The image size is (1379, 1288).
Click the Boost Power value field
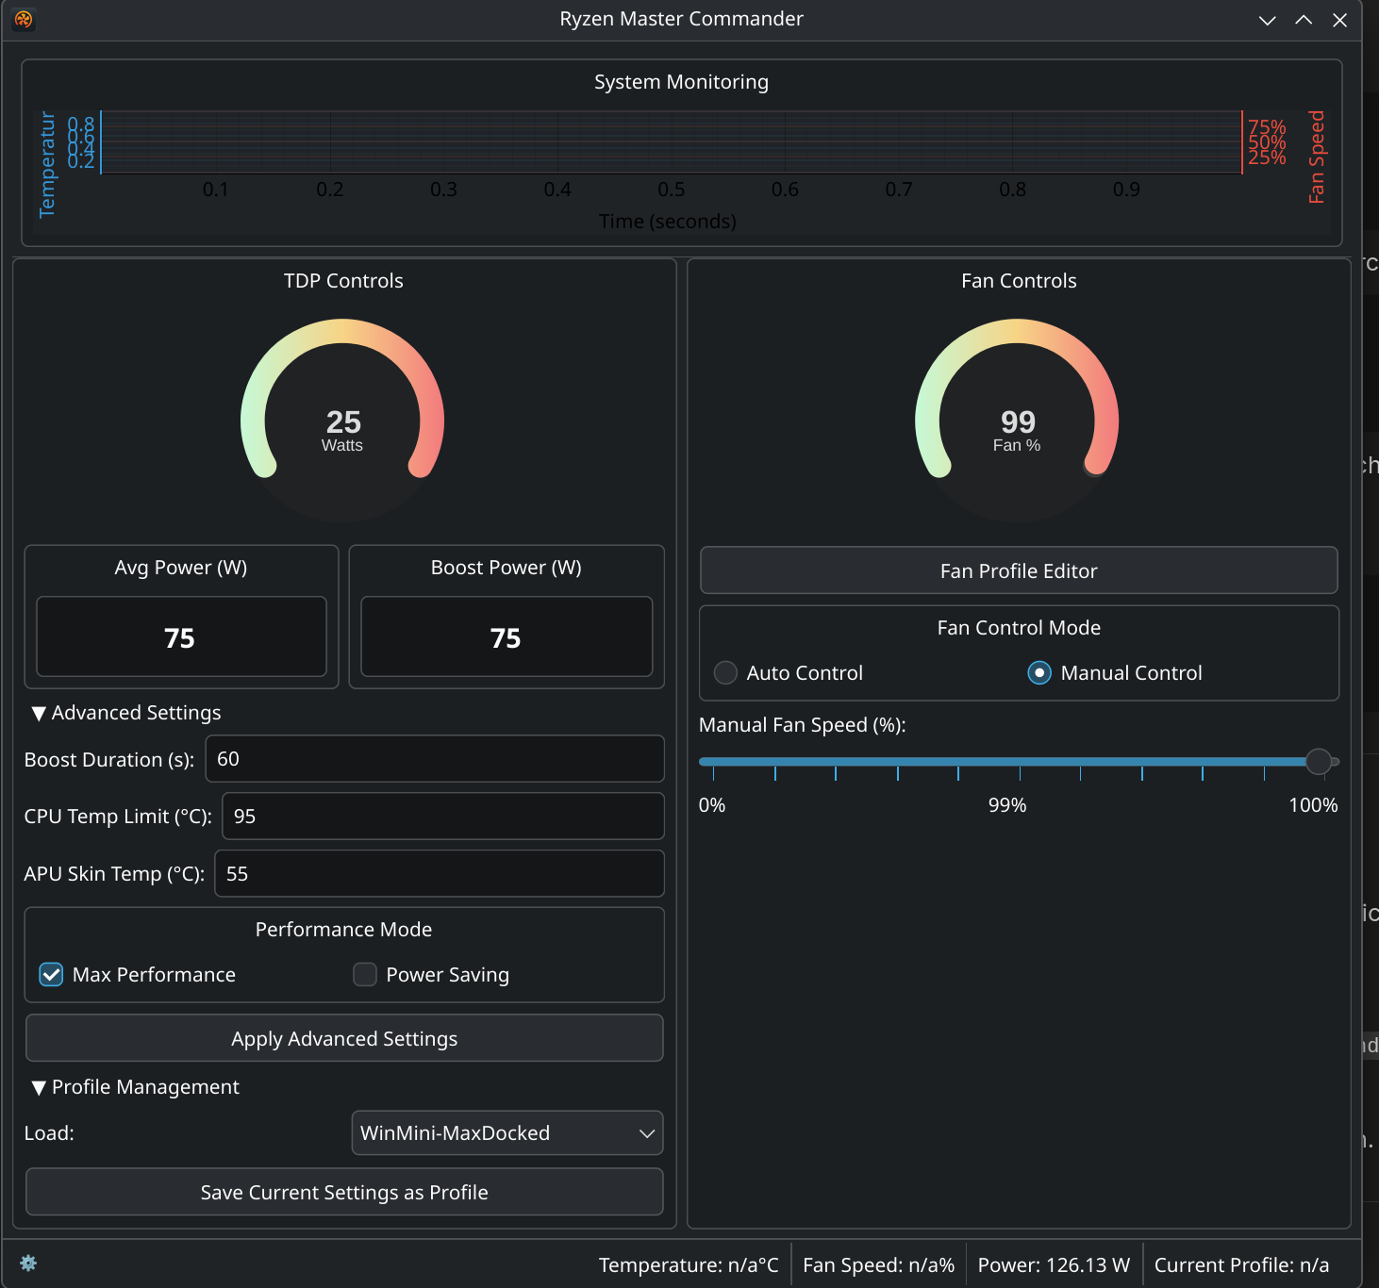pos(507,636)
